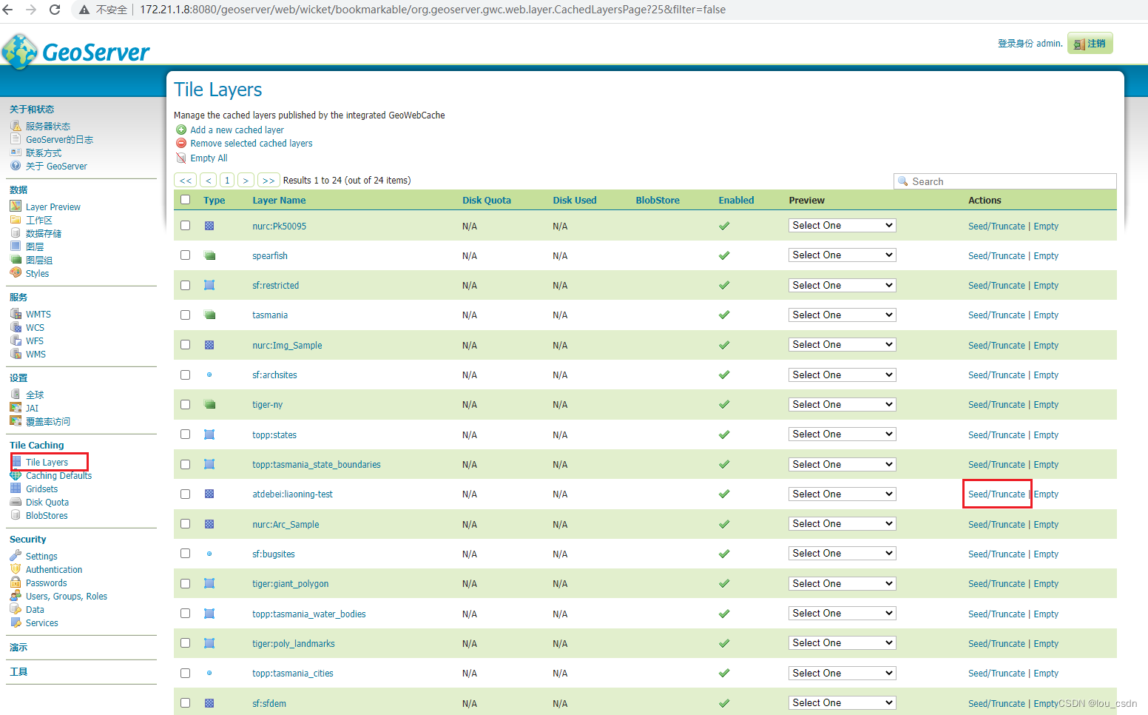Click the green Add cached layer icon

(x=181, y=130)
